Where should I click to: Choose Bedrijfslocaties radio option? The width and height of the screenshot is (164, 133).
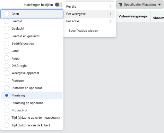[x=7, y=44]
